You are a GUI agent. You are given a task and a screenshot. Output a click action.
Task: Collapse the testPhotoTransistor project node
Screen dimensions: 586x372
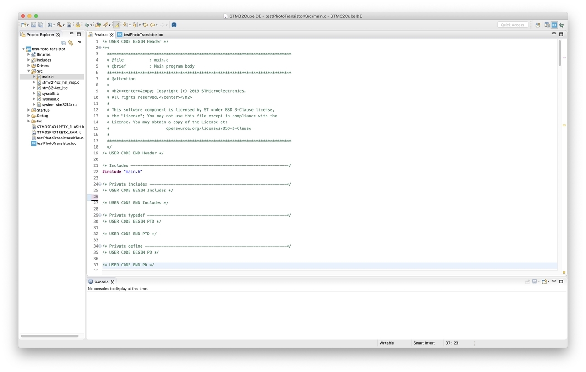(23, 49)
